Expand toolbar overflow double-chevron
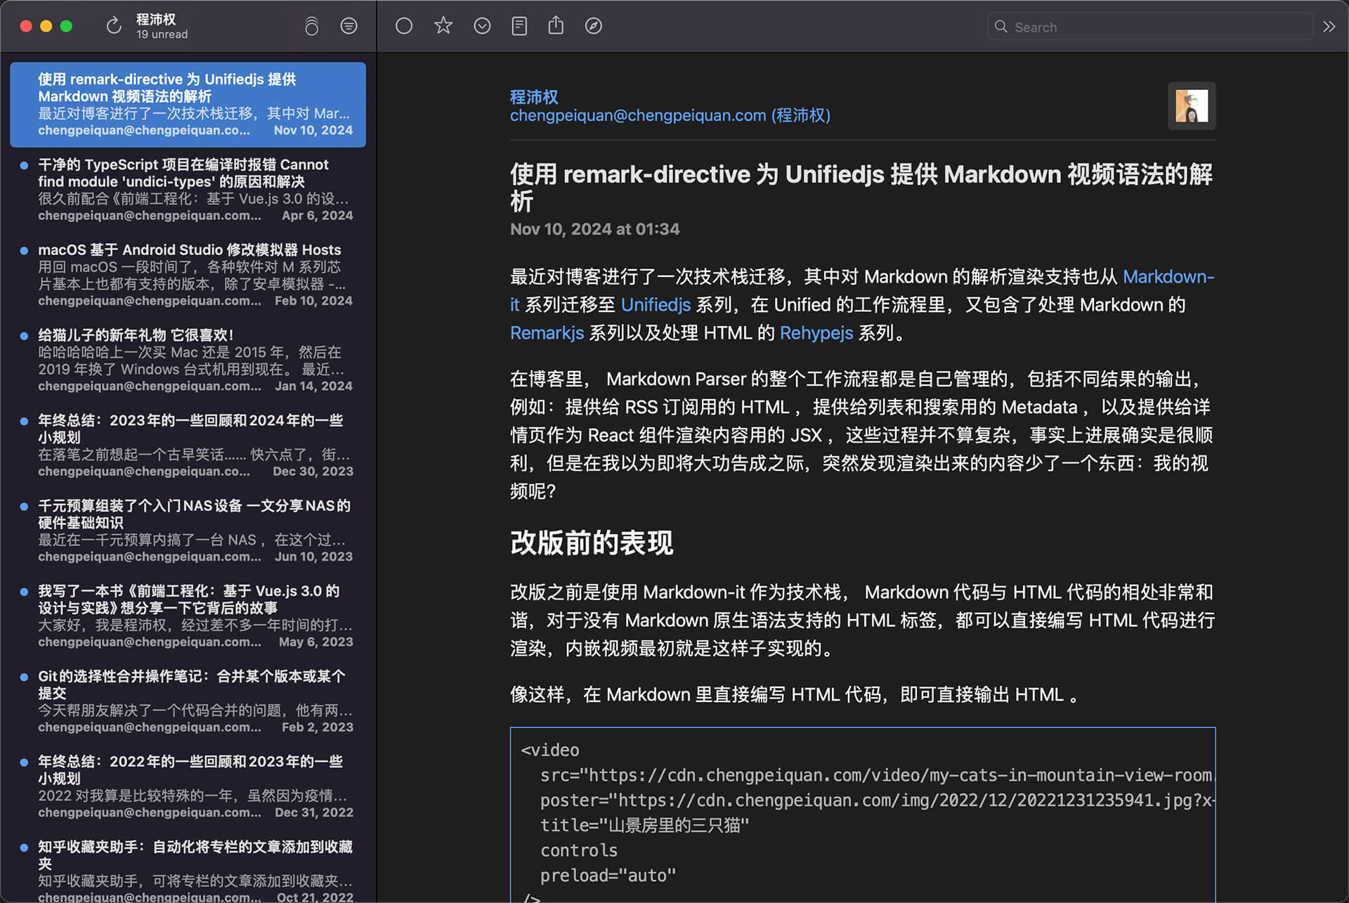This screenshot has height=903, width=1349. pyautogui.click(x=1329, y=27)
